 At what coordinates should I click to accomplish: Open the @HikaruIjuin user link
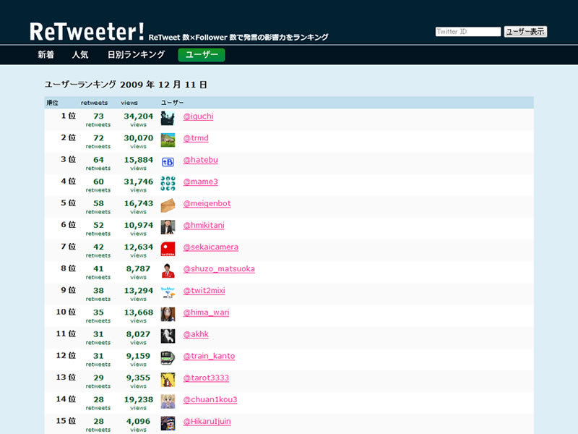(207, 421)
